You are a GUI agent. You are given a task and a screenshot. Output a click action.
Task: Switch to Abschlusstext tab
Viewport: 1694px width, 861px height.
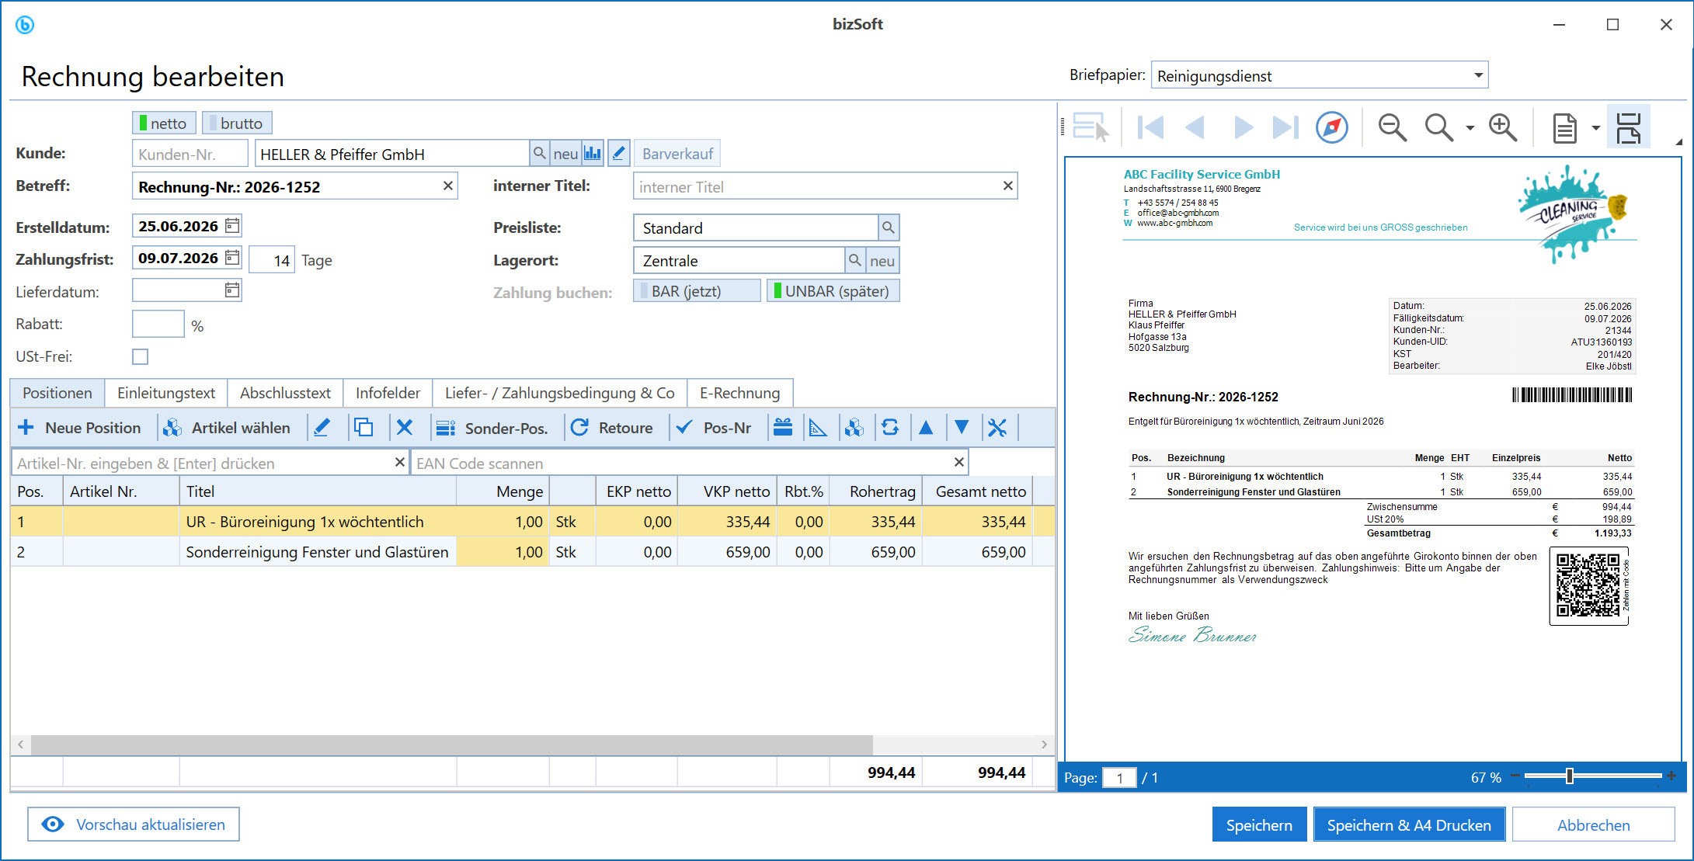tap(285, 393)
